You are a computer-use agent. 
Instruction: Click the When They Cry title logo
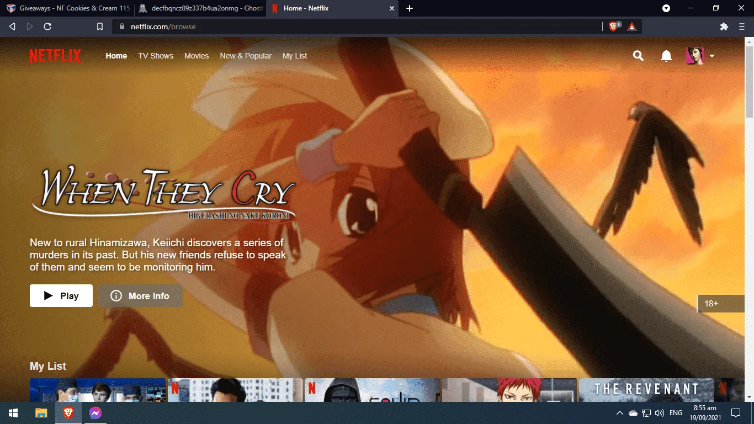tap(164, 193)
